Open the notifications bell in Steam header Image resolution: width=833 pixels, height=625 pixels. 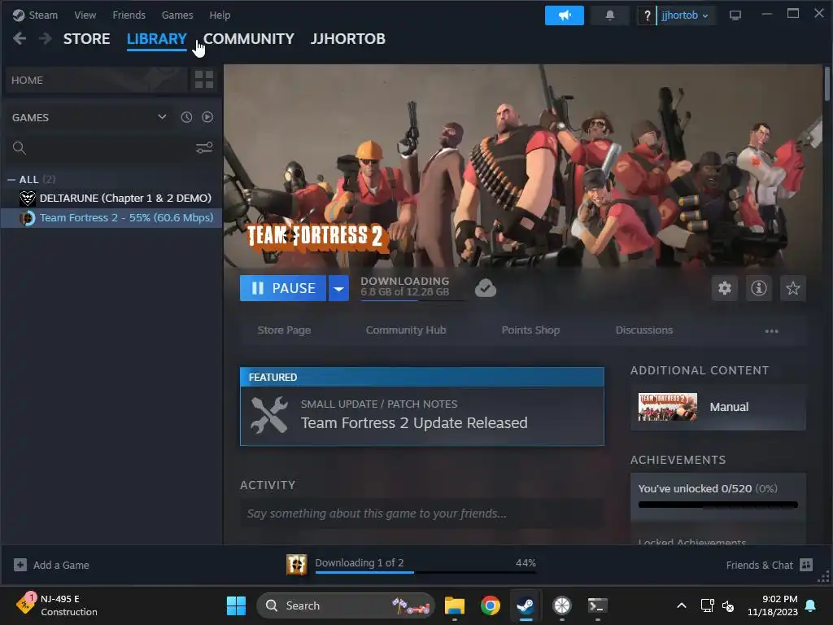click(x=610, y=15)
